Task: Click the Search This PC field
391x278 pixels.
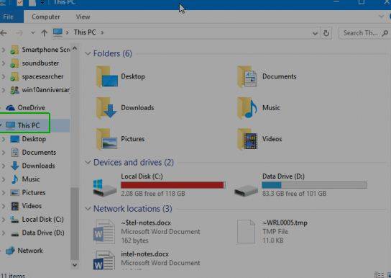Action: 365,32
